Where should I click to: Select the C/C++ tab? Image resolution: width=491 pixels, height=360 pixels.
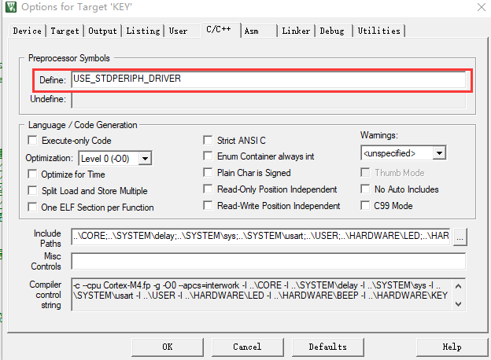coord(221,30)
